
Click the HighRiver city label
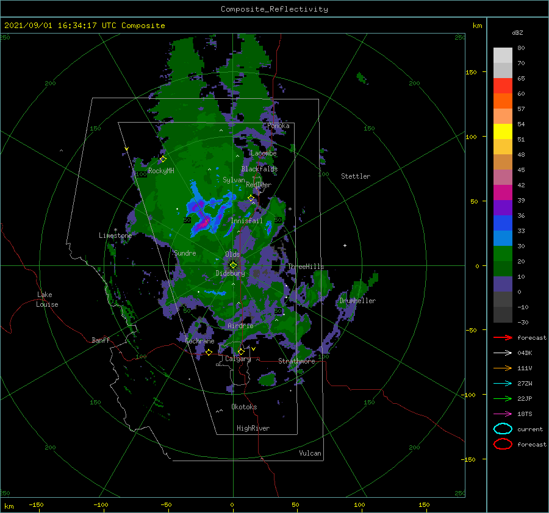click(253, 428)
